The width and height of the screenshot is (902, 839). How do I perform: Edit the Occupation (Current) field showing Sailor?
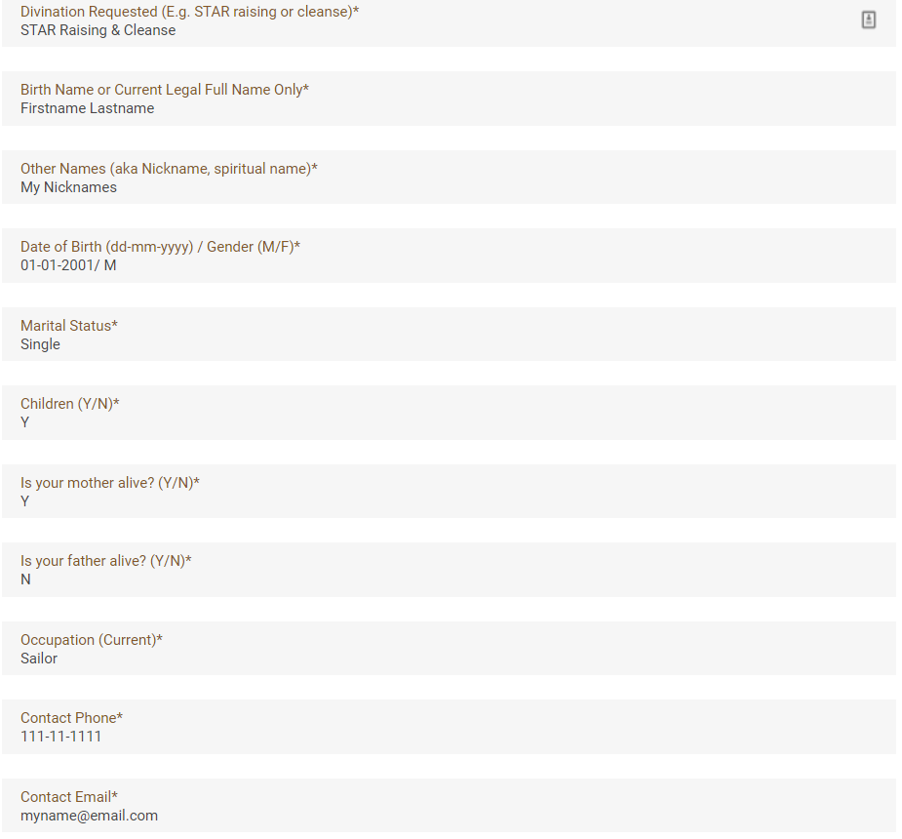point(449,649)
